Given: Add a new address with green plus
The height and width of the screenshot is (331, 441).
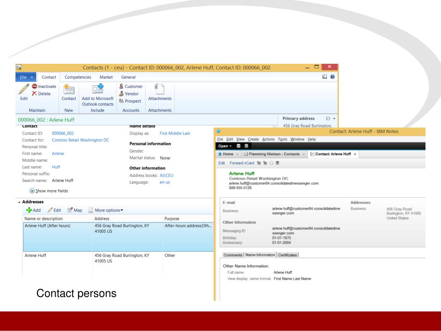Looking at the screenshot, I should click(33, 210).
